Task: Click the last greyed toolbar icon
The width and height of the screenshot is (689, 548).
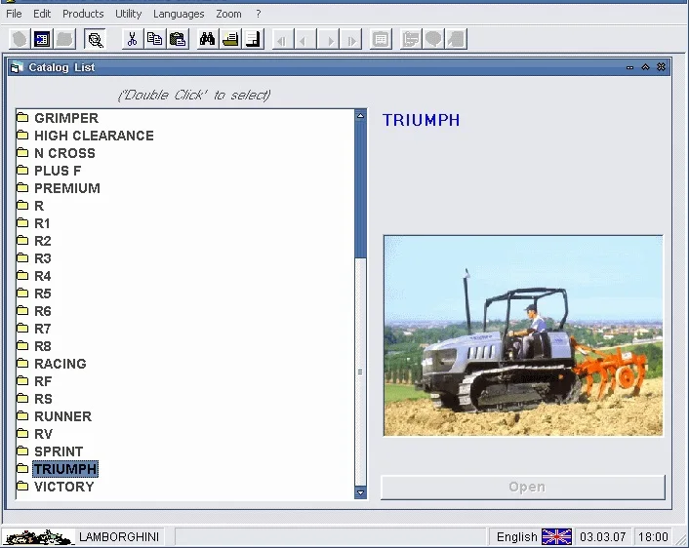Action: point(456,40)
